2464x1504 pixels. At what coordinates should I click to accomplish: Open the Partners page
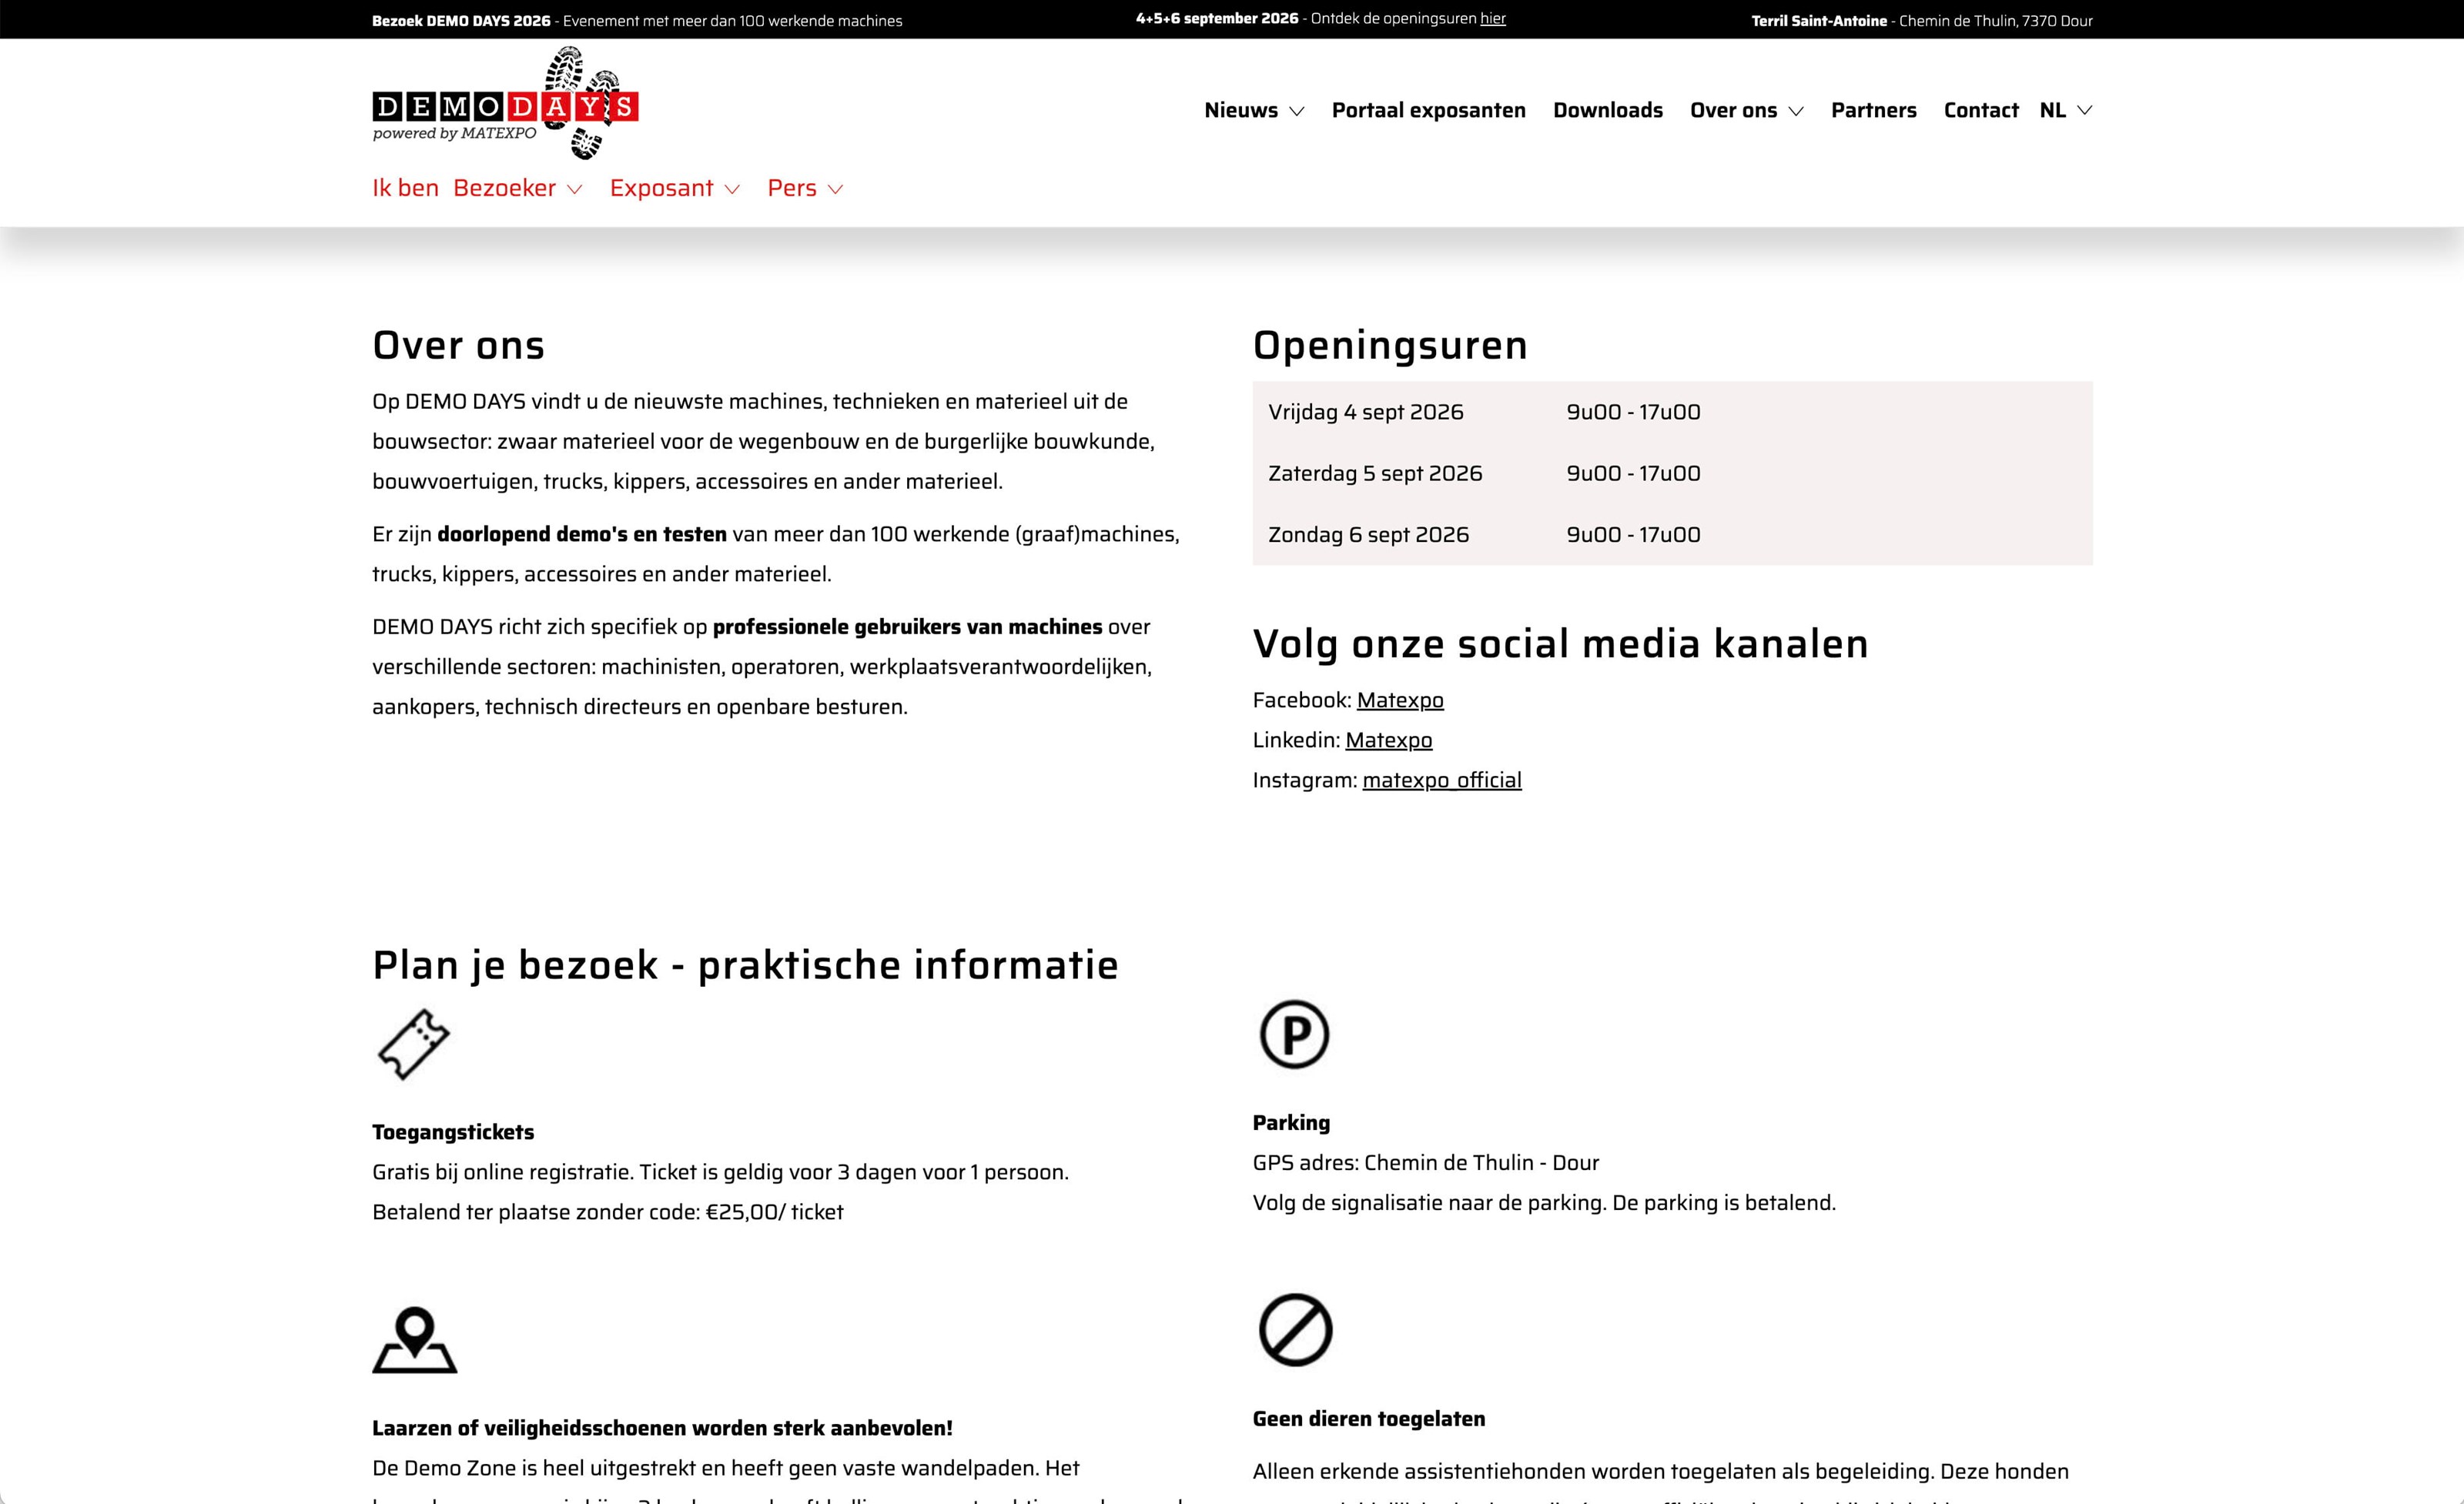coord(1873,110)
